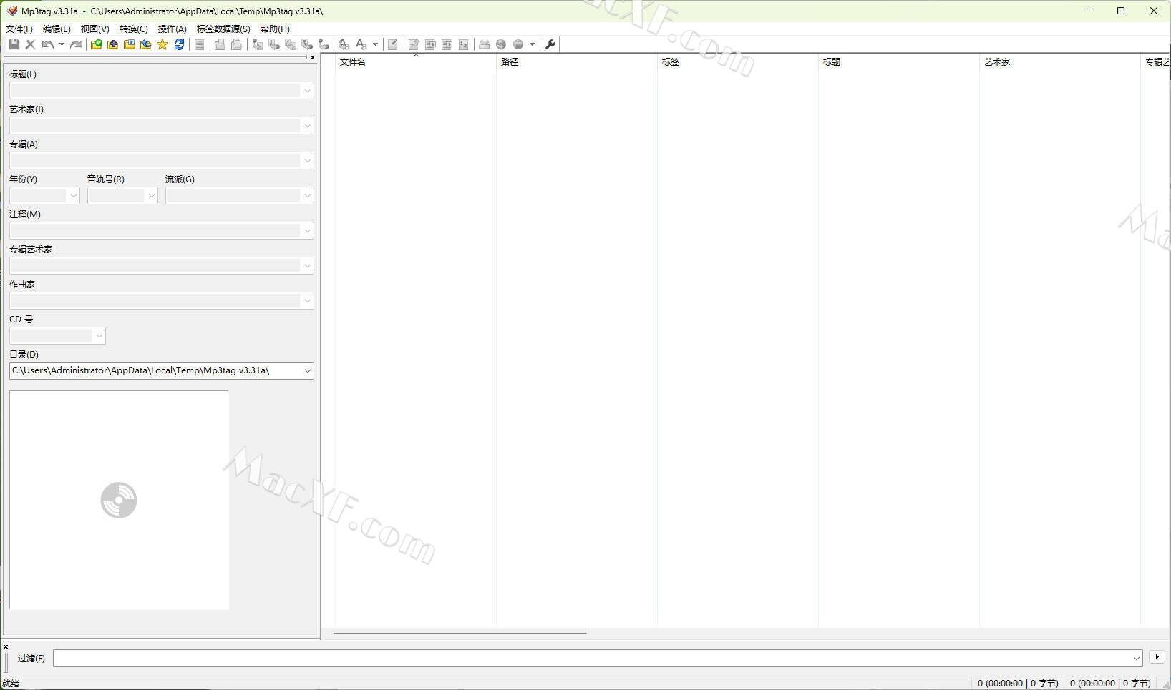This screenshot has height=690, width=1171.
Task: Click the Redo arrow icon
Action: click(x=76, y=44)
